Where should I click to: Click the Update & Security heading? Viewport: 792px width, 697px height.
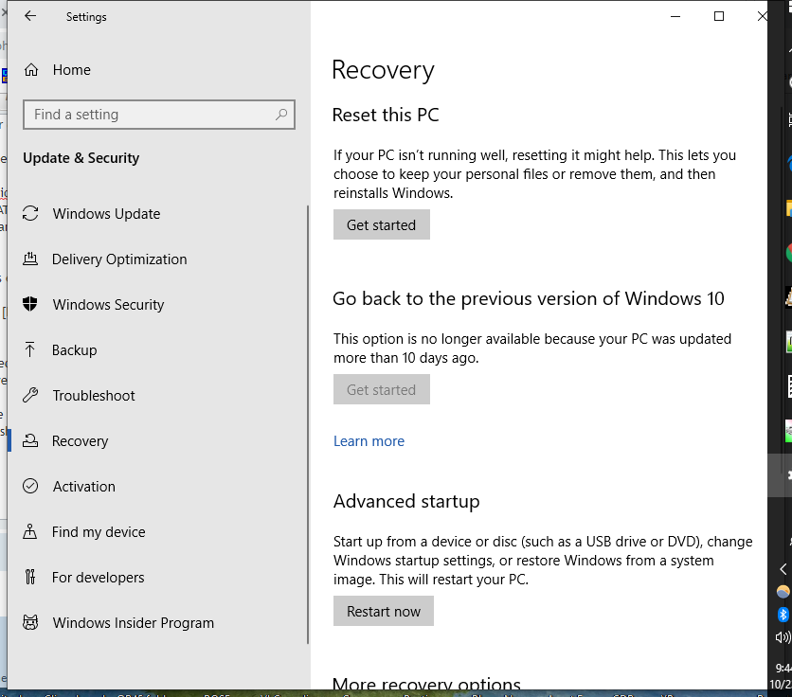tap(81, 158)
